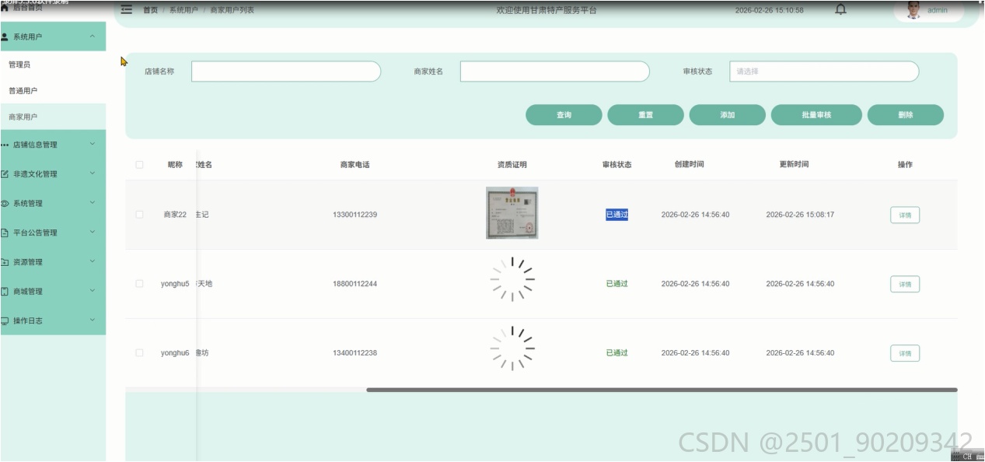This screenshot has width=985, height=462.
Task: Click the 平台公告管理 document icon
Action: (x=5, y=233)
